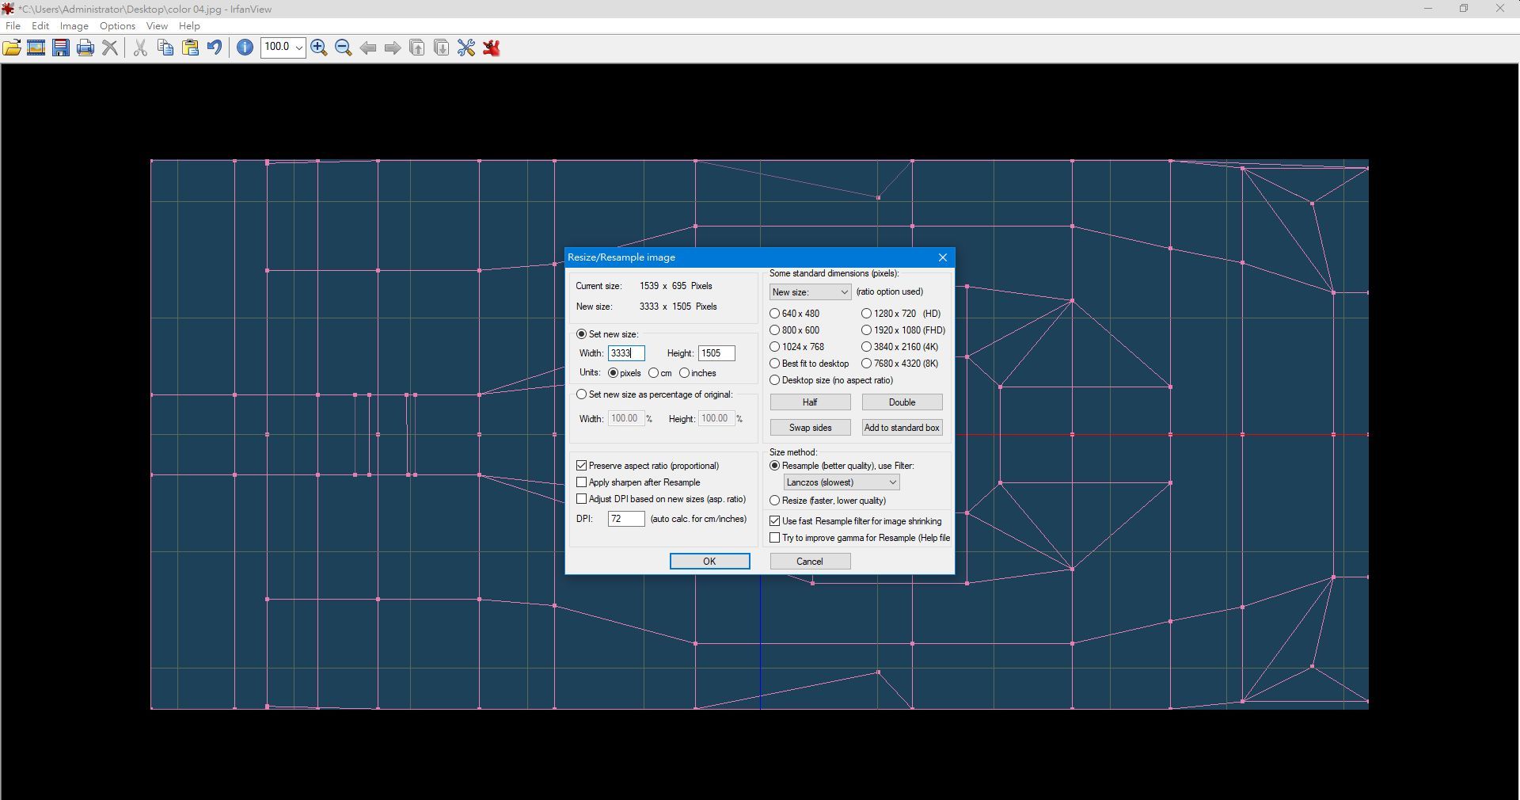1520x800 pixels.
Task: Click the Save floppy disk icon
Action: tap(61, 48)
